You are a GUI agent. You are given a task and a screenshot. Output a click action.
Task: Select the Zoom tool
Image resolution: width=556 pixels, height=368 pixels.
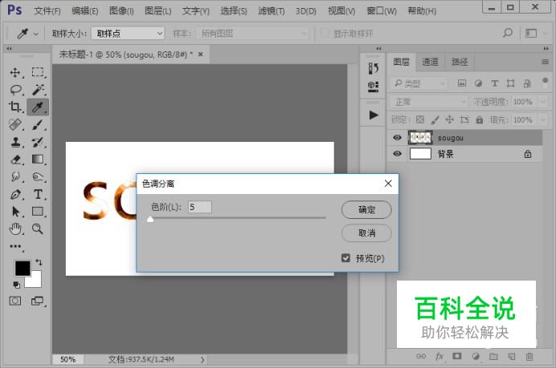click(x=38, y=229)
